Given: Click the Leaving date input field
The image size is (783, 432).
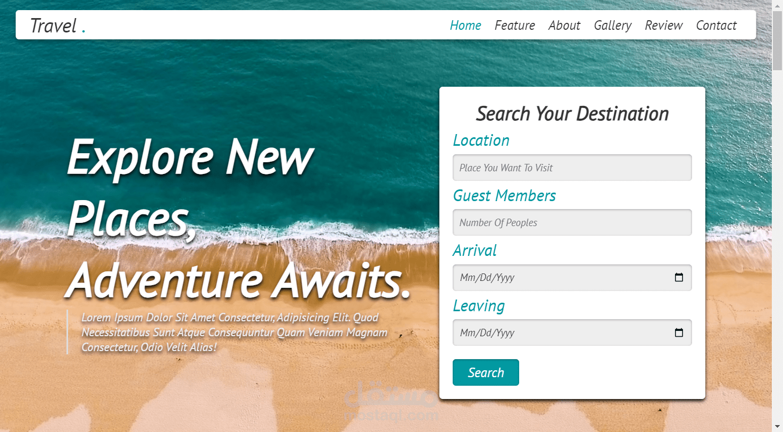Looking at the screenshot, I should coord(572,333).
